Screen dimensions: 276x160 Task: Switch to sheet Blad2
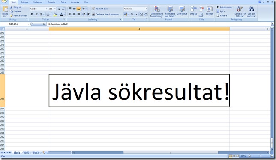26,153
